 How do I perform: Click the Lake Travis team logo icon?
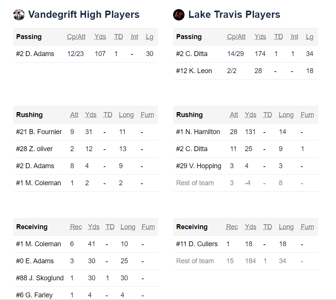tap(179, 15)
